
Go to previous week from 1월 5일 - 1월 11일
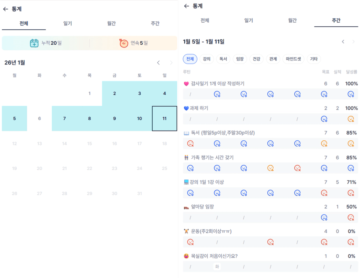pyautogui.click(x=343, y=42)
